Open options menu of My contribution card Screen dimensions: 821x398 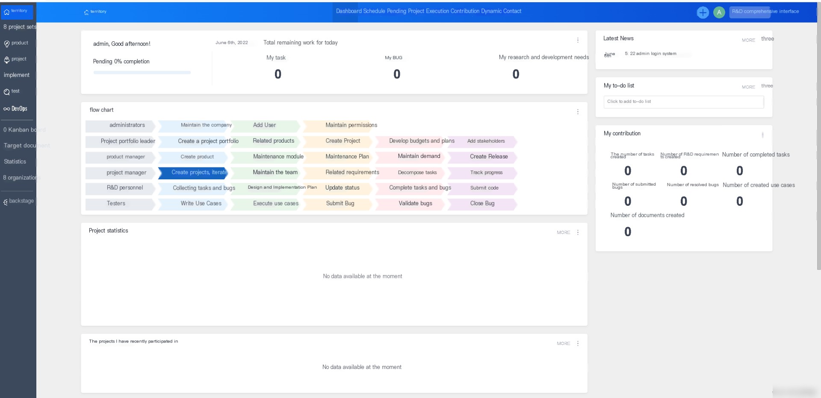(762, 135)
